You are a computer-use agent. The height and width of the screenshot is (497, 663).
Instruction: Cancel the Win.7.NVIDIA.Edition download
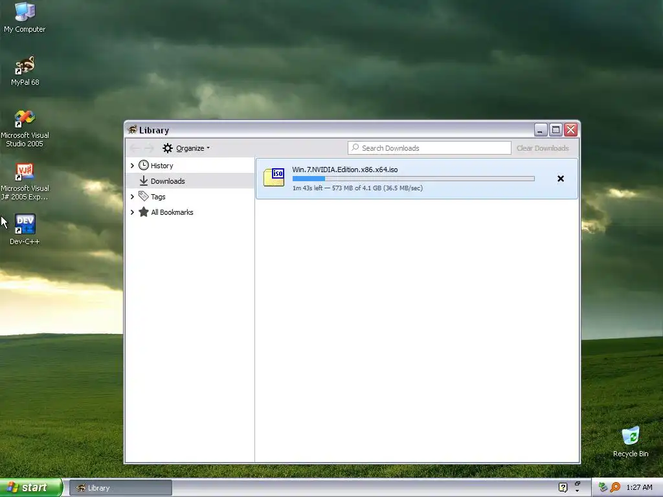(x=561, y=179)
